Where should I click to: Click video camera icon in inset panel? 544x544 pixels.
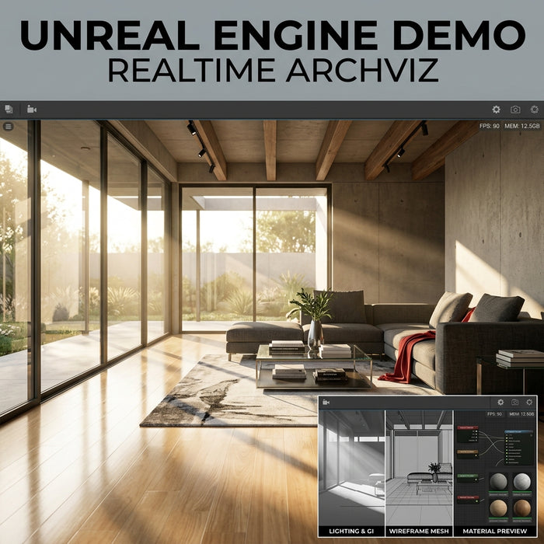(326, 403)
